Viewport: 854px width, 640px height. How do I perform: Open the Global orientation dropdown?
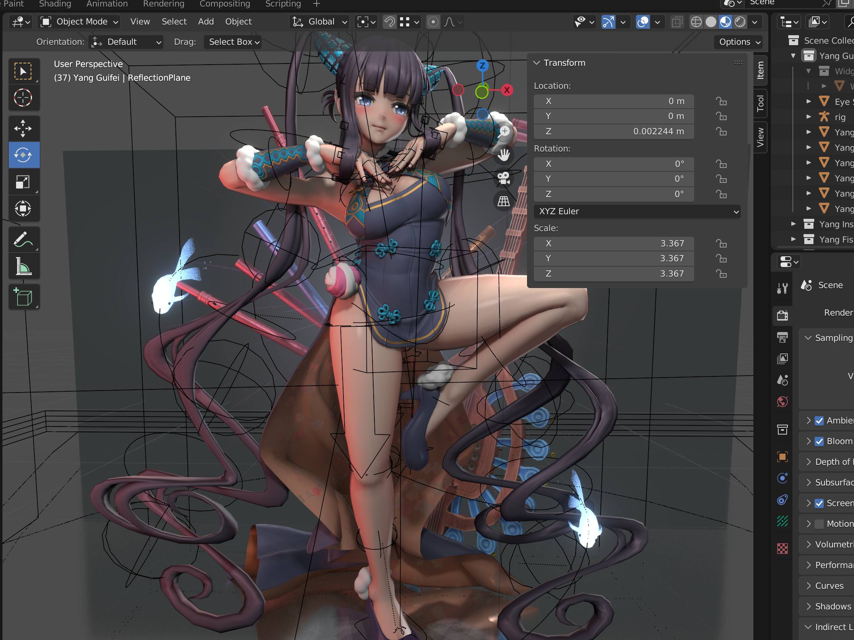pos(320,22)
